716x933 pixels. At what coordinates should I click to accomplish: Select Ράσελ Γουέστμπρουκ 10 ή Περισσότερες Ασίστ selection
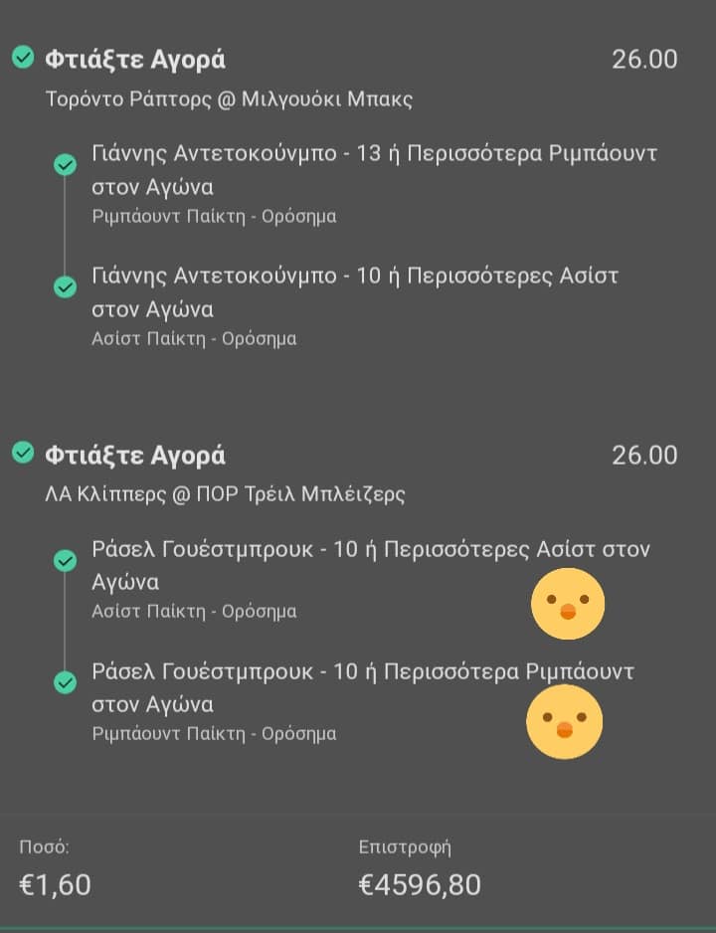pos(370,565)
